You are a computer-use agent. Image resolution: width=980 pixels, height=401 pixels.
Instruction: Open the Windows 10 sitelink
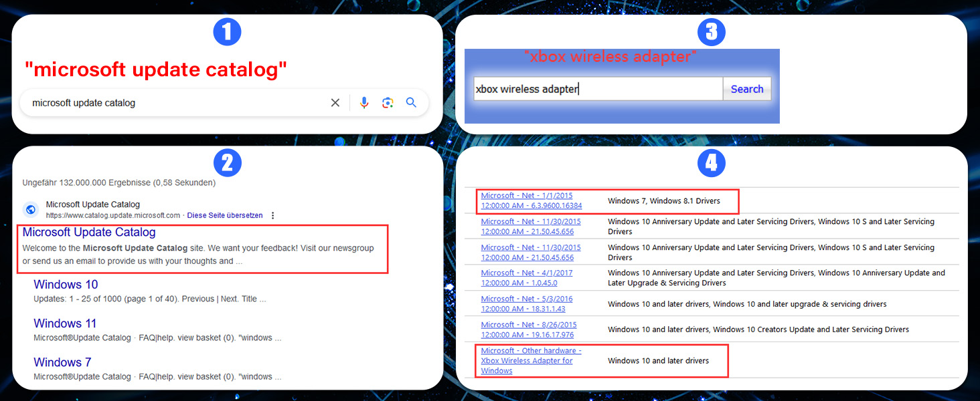click(x=66, y=285)
